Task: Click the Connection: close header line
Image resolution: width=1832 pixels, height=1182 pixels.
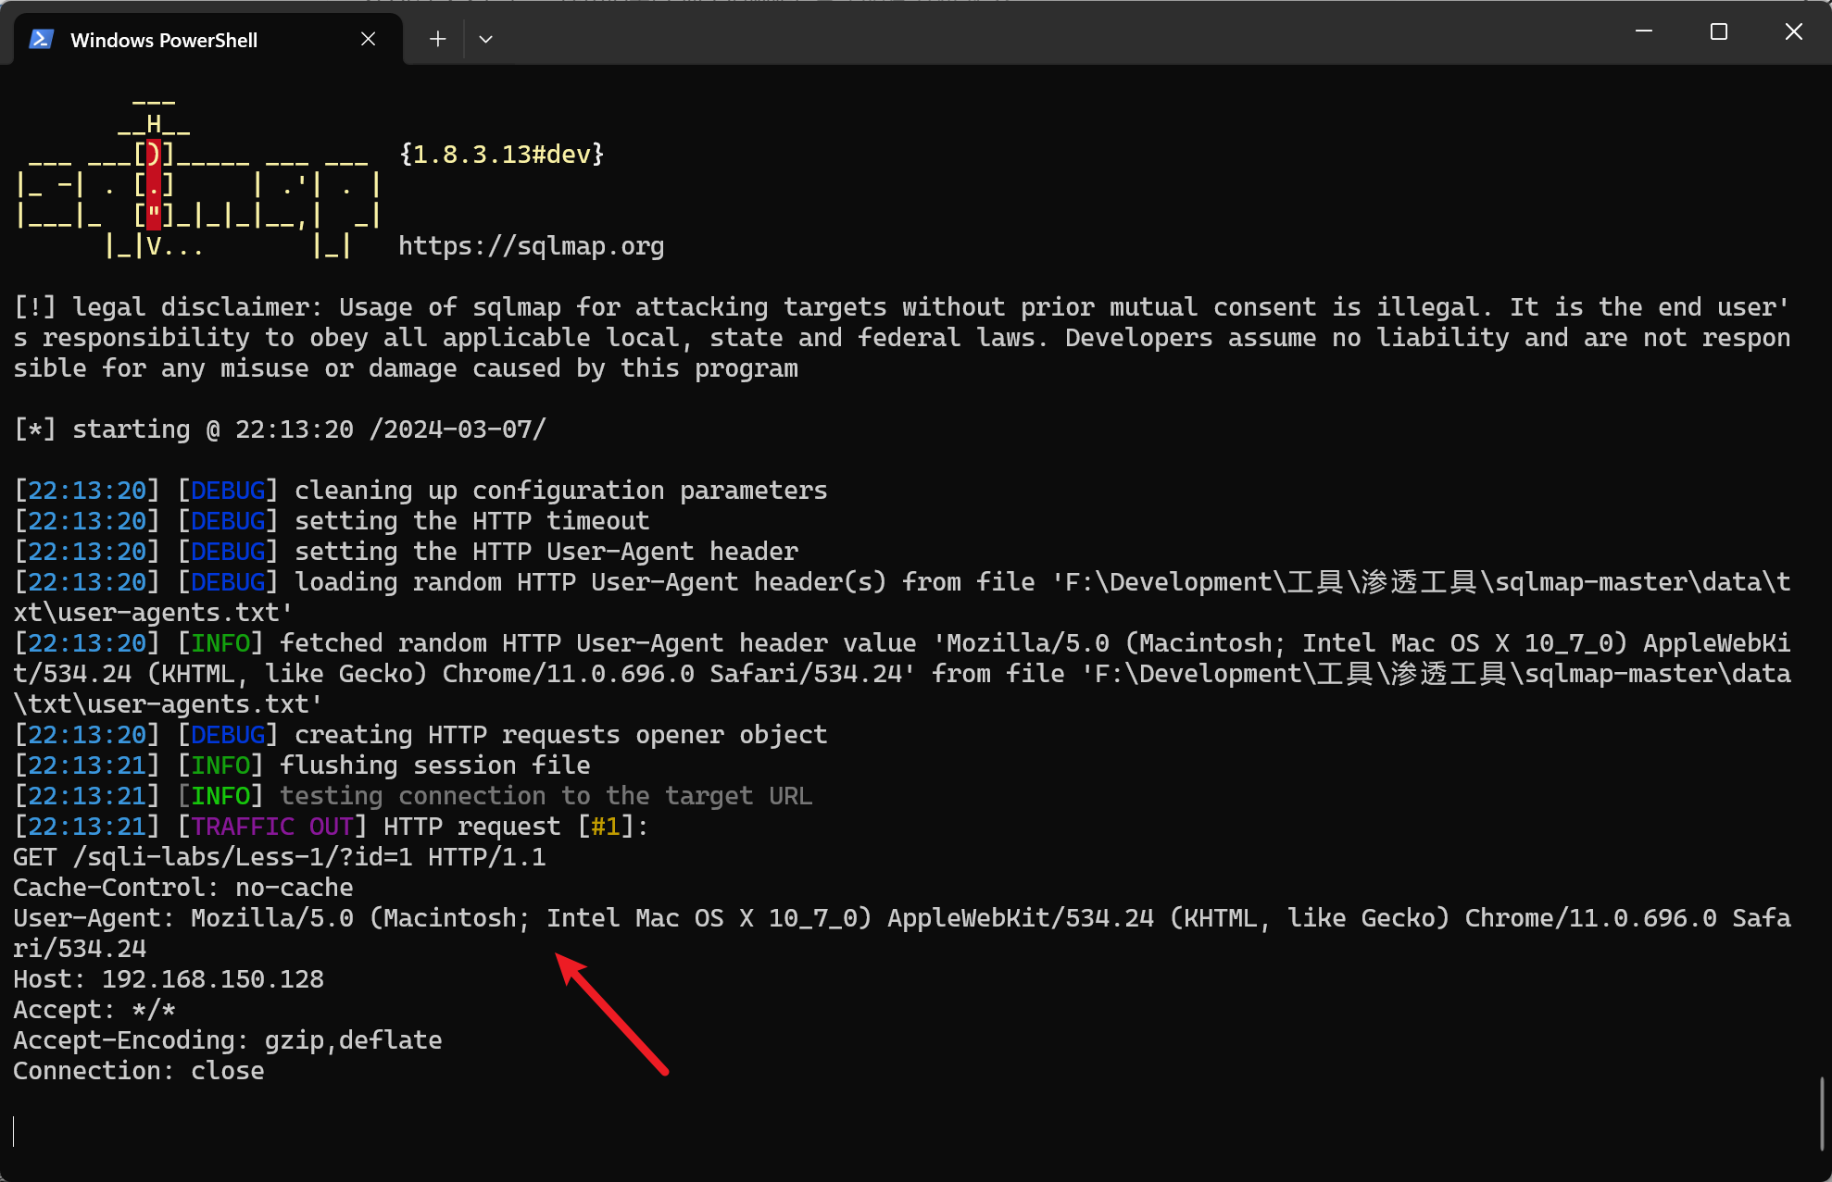Action: 139,1071
